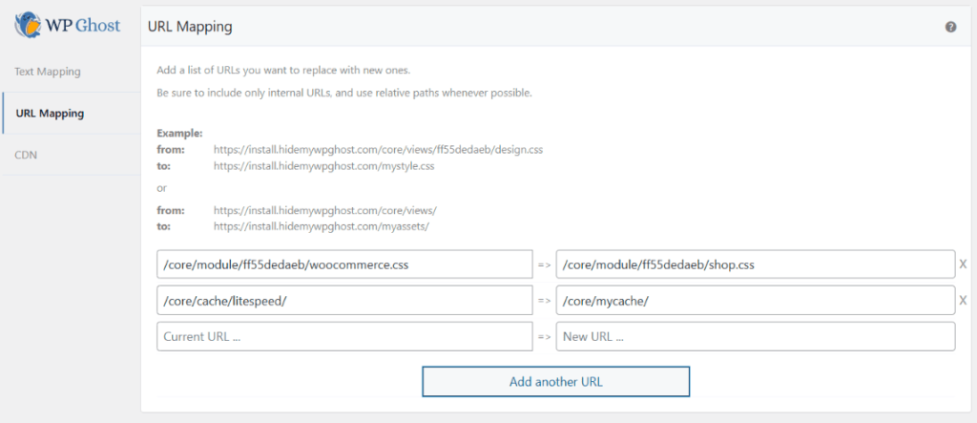Click the URL Mapping panel heading

coord(190,27)
